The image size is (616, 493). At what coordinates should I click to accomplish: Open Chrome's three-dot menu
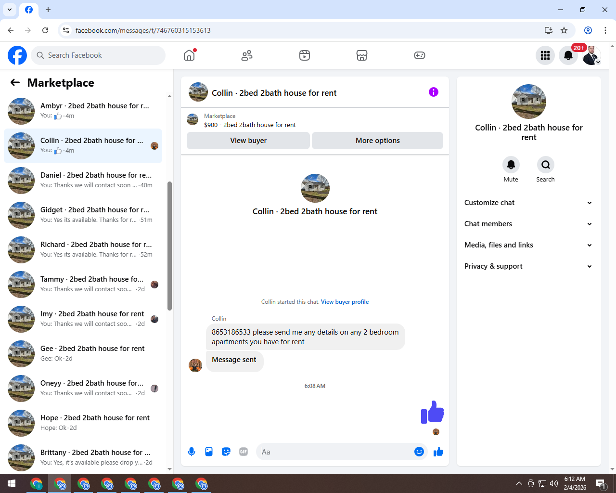[x=605, y=30]
